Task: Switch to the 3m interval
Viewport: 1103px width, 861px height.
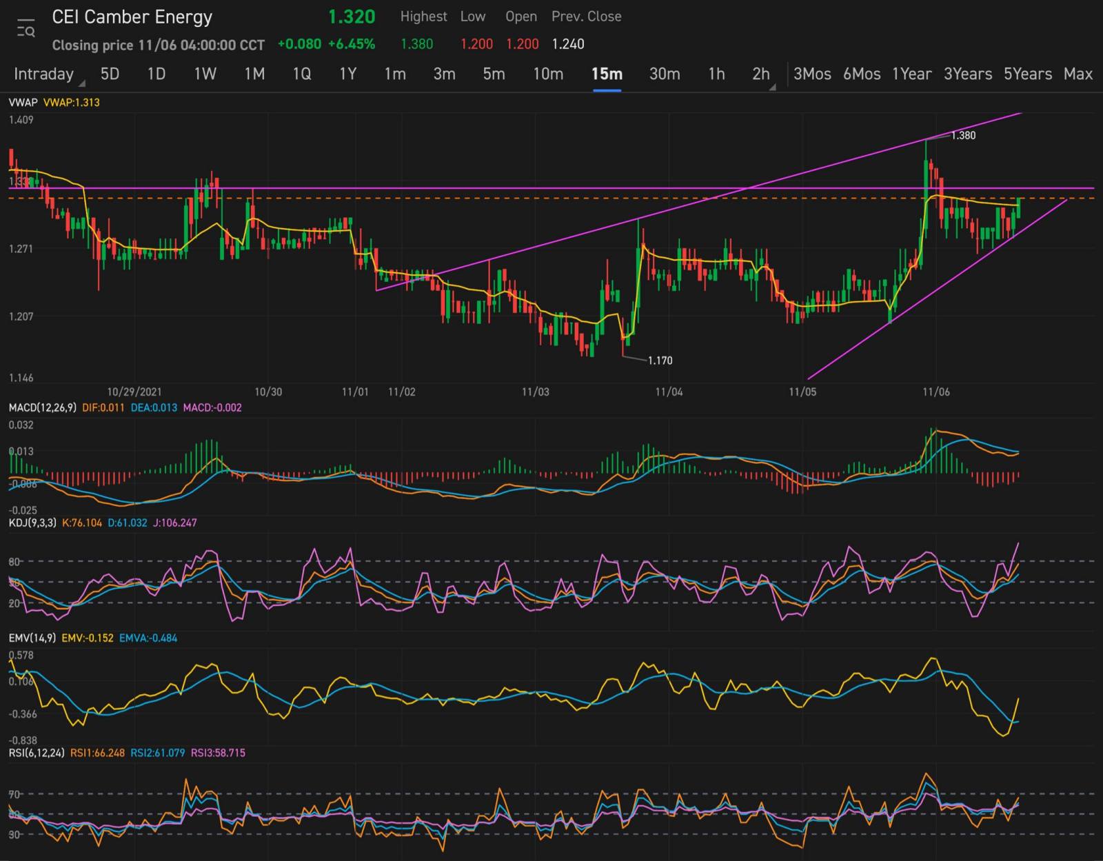Action: (x=444, y=74)
